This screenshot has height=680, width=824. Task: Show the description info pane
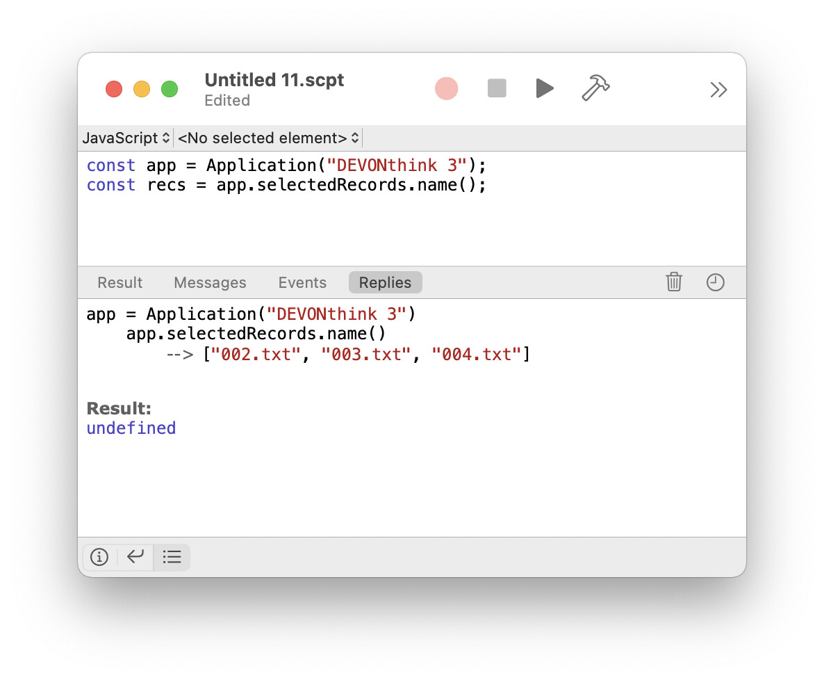tap(99, 557)
